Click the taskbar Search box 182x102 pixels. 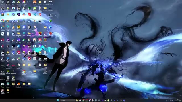tap(68, 100)
